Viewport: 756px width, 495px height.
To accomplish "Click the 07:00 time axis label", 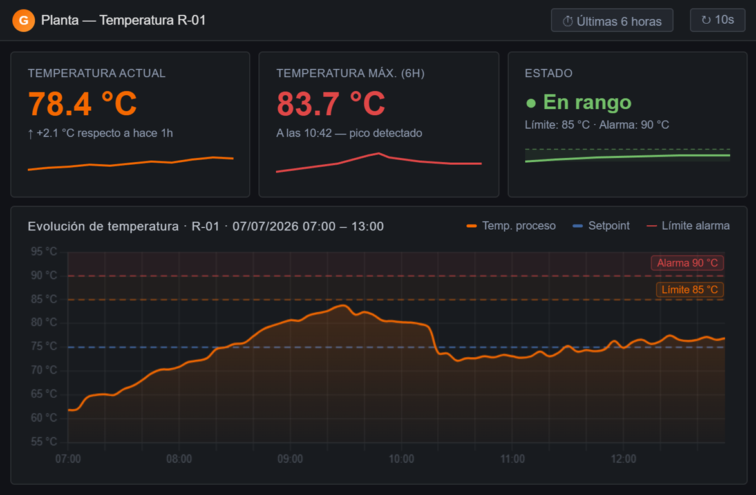I will [68, 459].
